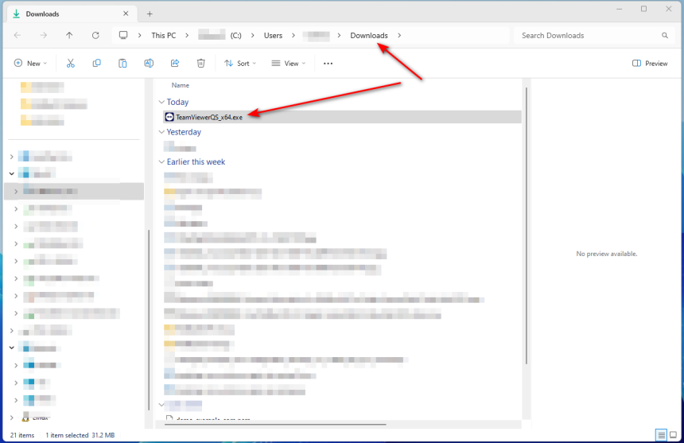Open the Sort options dropdown
Image resolution: width=684 pixels, height=443 pixels.
pos(240,64)
